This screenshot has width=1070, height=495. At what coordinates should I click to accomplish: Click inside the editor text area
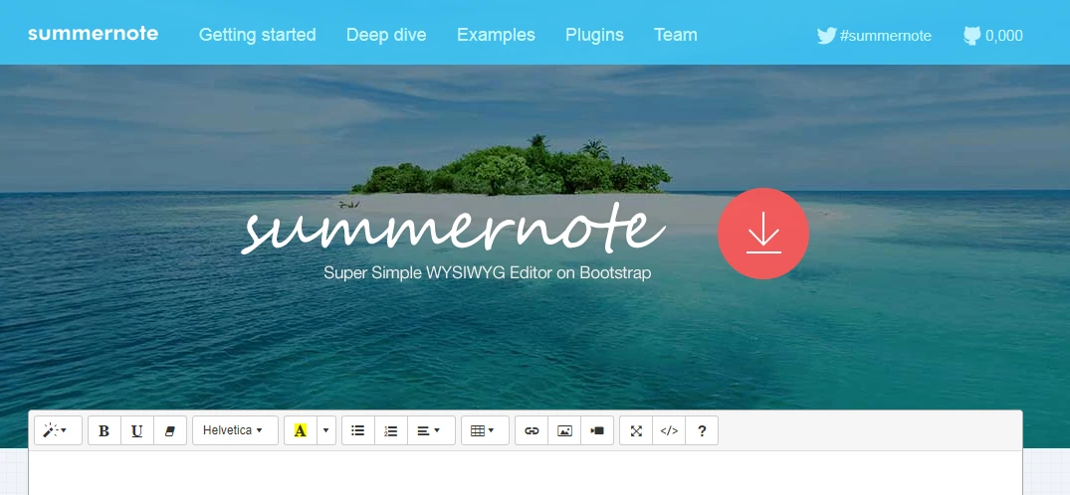pos(526,472)
